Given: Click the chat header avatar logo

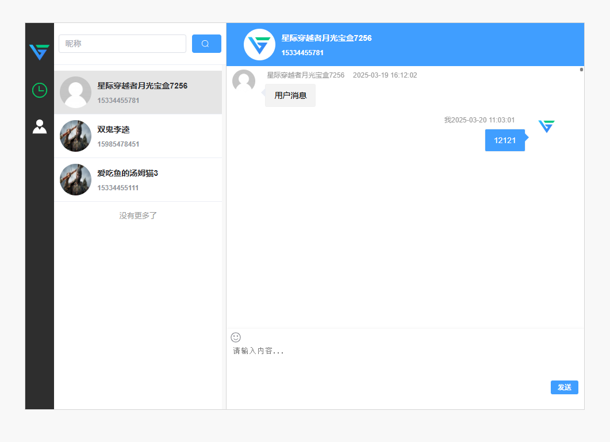Looking at the screenshot, I should [259, 44].
